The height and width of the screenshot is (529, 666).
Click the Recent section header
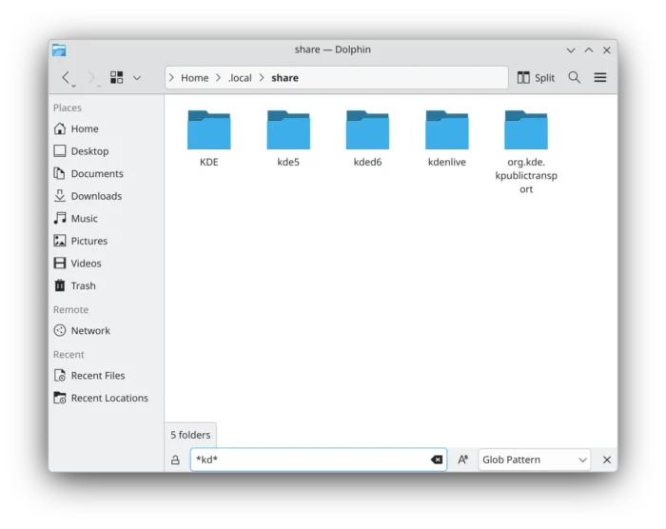(x=69, y=355)
